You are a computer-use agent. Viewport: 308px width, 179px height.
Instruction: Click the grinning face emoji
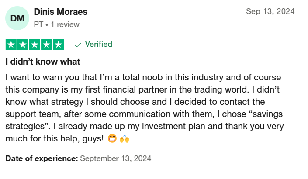tap(112, 138)
